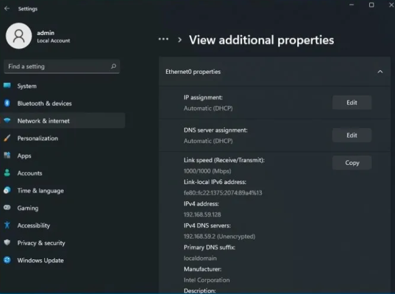Click the Windows Update icon
Viewport: 395px width, 294px height.
(x=7, y=260)
